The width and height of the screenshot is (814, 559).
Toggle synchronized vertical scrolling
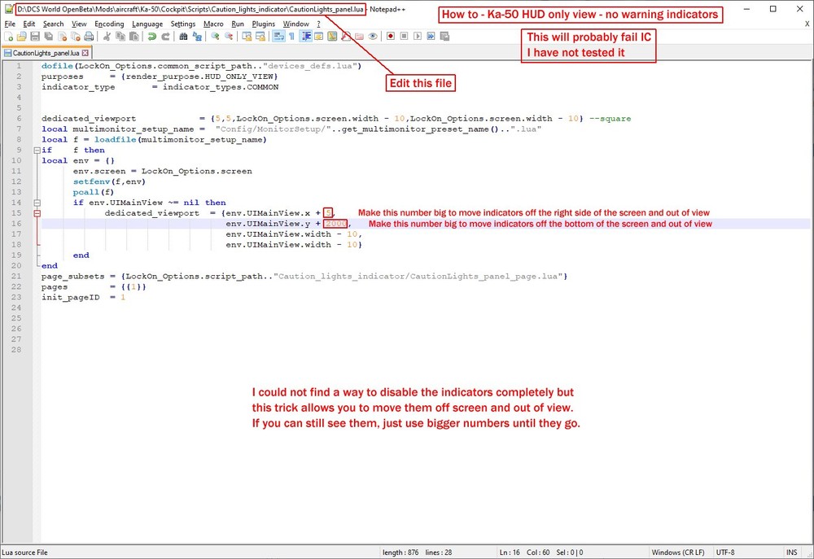pos(247,37)
